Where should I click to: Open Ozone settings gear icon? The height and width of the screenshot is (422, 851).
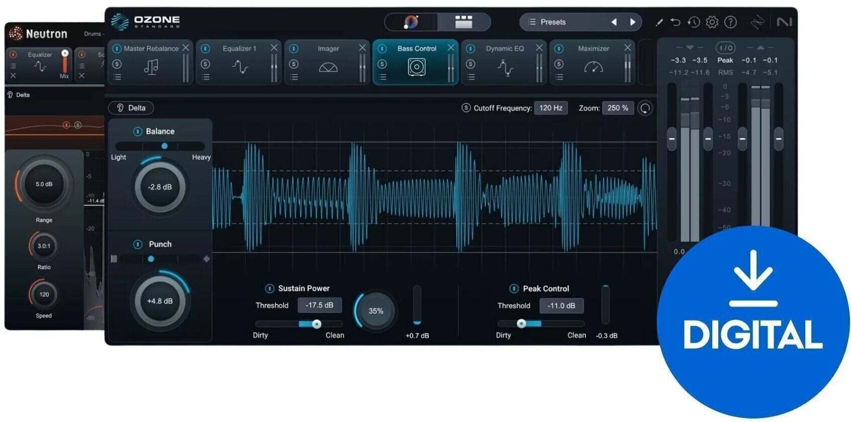pos(712,22)
